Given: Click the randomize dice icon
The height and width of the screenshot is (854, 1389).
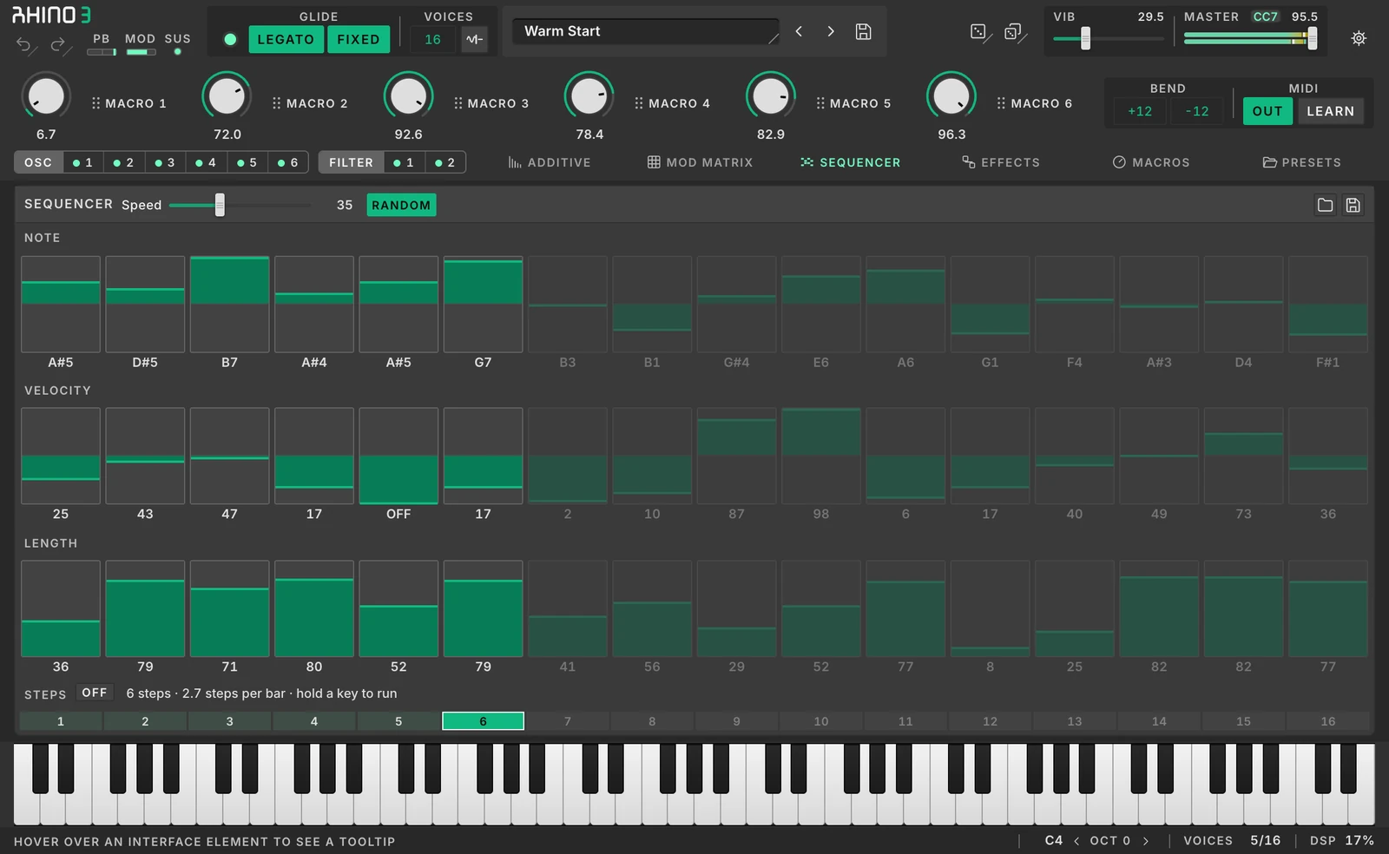Looking at the screenshot, I should pos(979,32).
